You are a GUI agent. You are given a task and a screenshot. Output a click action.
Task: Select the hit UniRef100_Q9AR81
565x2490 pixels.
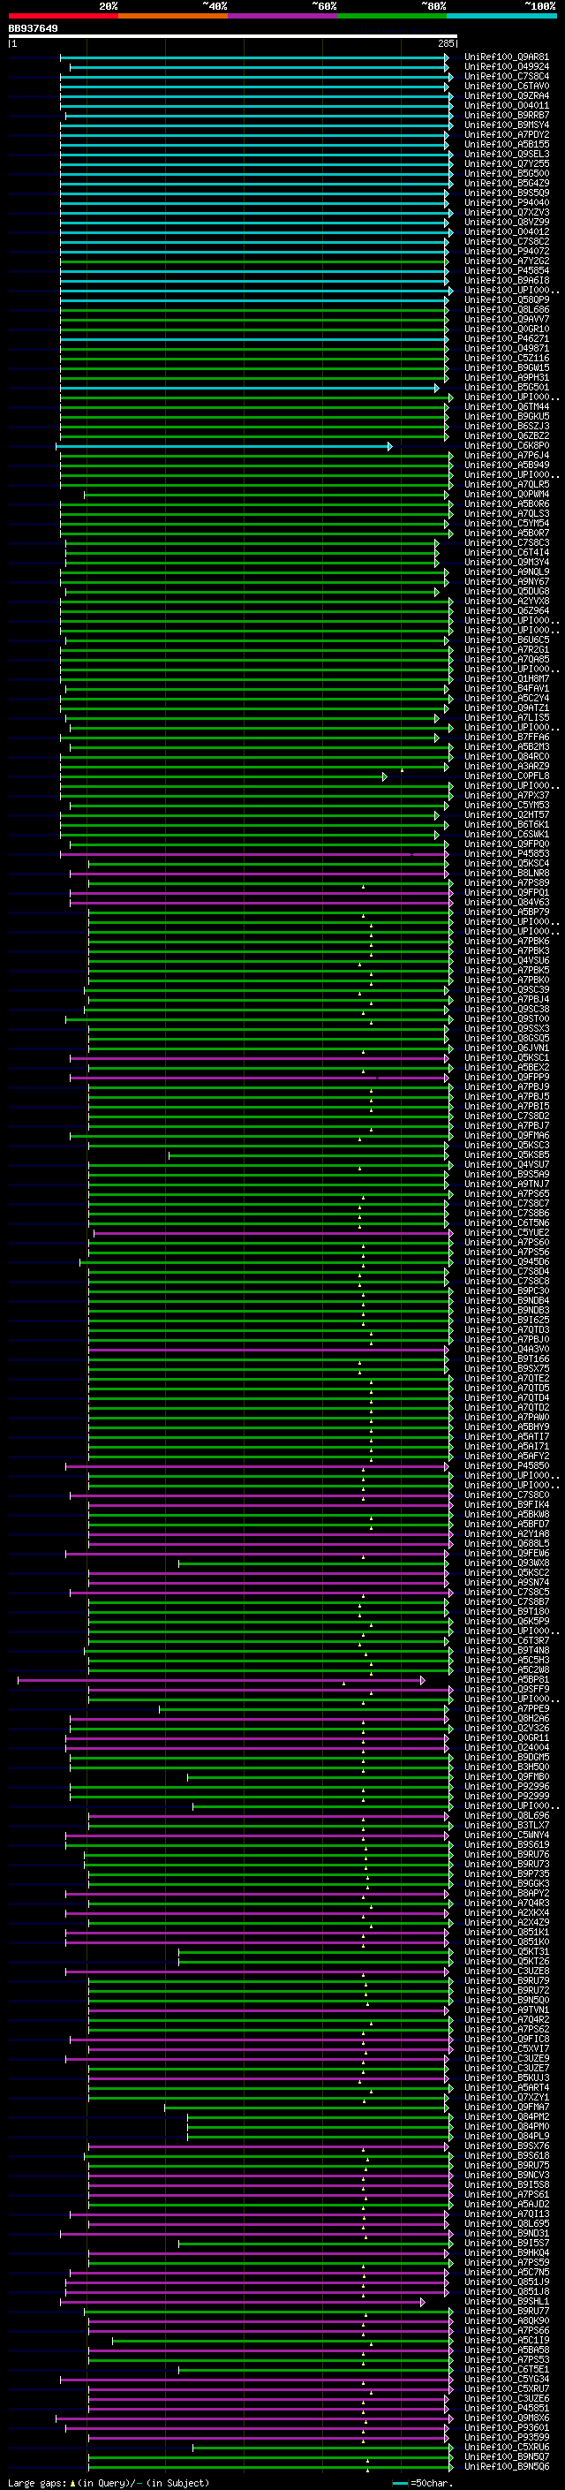[x=506, y=57]
